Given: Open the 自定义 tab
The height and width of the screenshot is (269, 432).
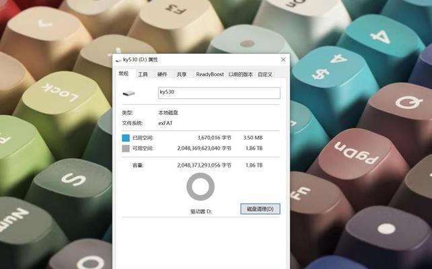Looking at the screenshot, I should coord(265,75).
